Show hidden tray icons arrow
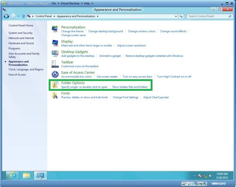This screenshot has width=236, height=187. pyautogui.click(x=194, y=176)
